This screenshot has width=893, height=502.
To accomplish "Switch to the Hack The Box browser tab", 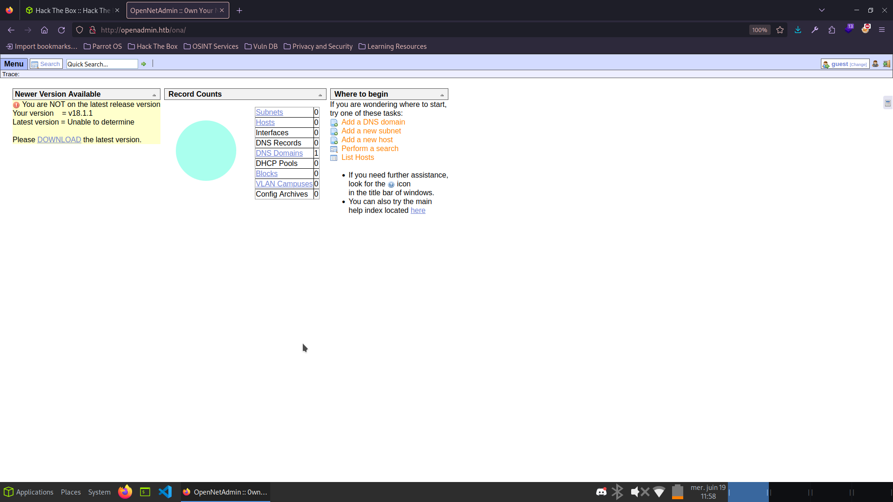I will coord(70,10).
